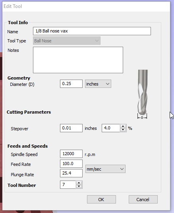
Task: Decrease stepover percentage with down arrow
Action: point(123,130)
